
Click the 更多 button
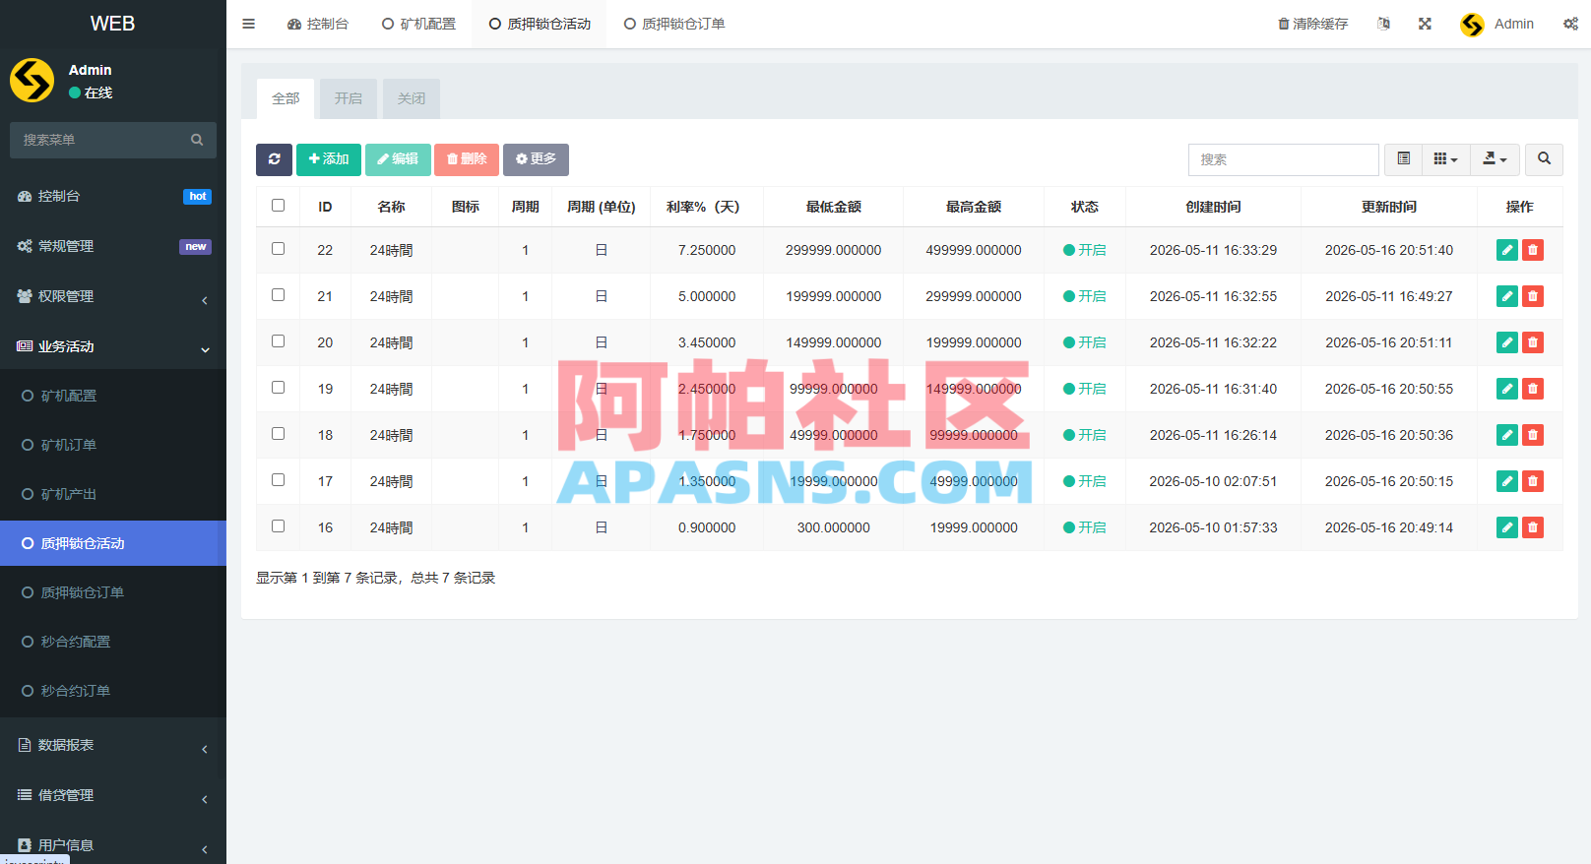pos(536,159)
